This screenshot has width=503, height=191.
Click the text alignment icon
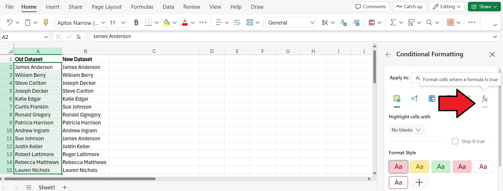[x=219, y=22]
